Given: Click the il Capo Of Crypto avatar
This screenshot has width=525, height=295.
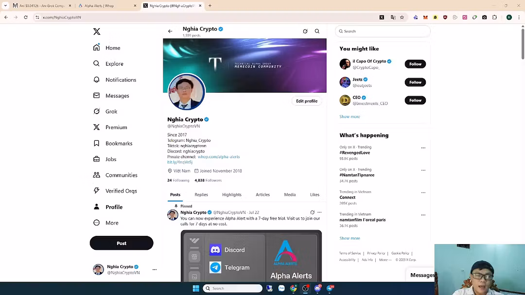Looking at the screenshot, I should [345, 64].
